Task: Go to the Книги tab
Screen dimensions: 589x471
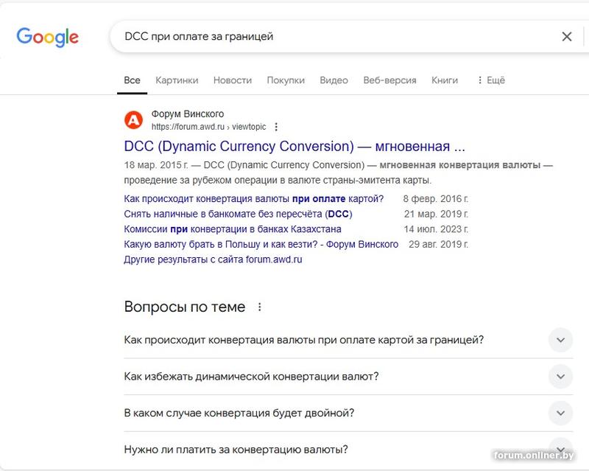Action: 445,80
